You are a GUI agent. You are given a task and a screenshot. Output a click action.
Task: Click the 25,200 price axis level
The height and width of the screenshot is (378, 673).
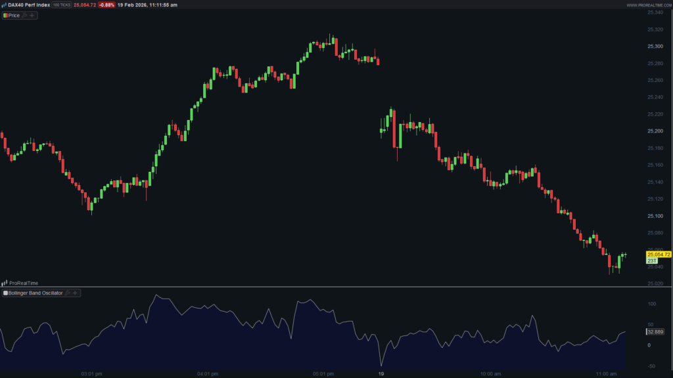655,131
